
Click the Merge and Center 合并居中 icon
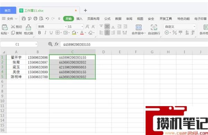[139, 27]
